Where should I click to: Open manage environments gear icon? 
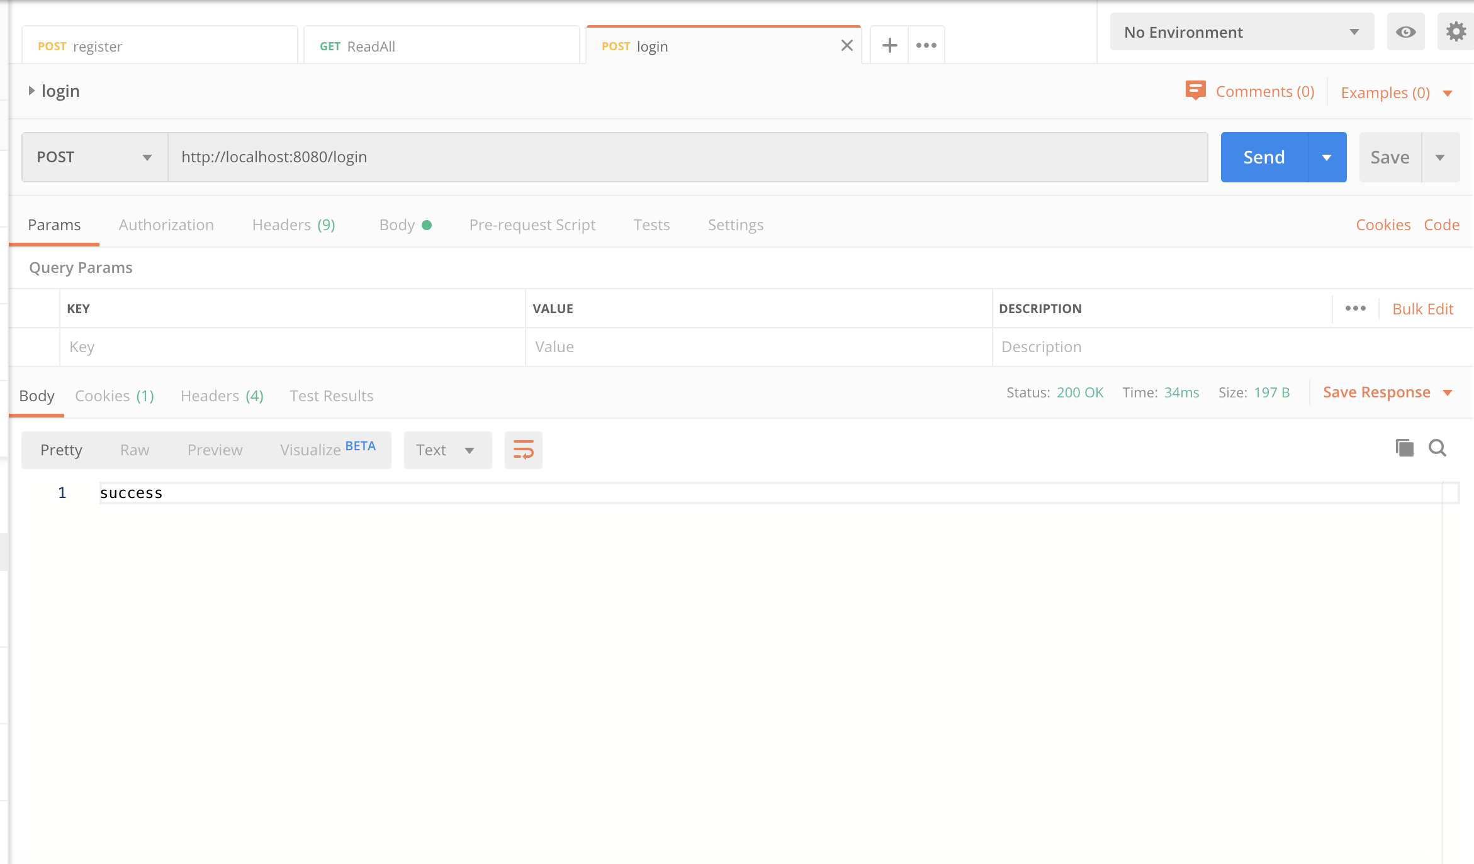pos(1455,32)
